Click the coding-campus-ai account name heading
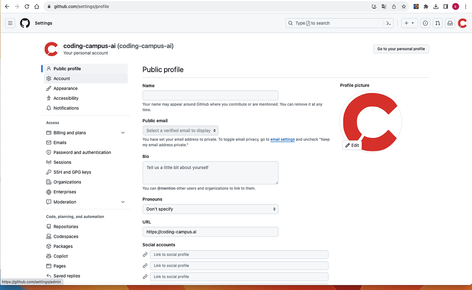 [x=118, y=46]
